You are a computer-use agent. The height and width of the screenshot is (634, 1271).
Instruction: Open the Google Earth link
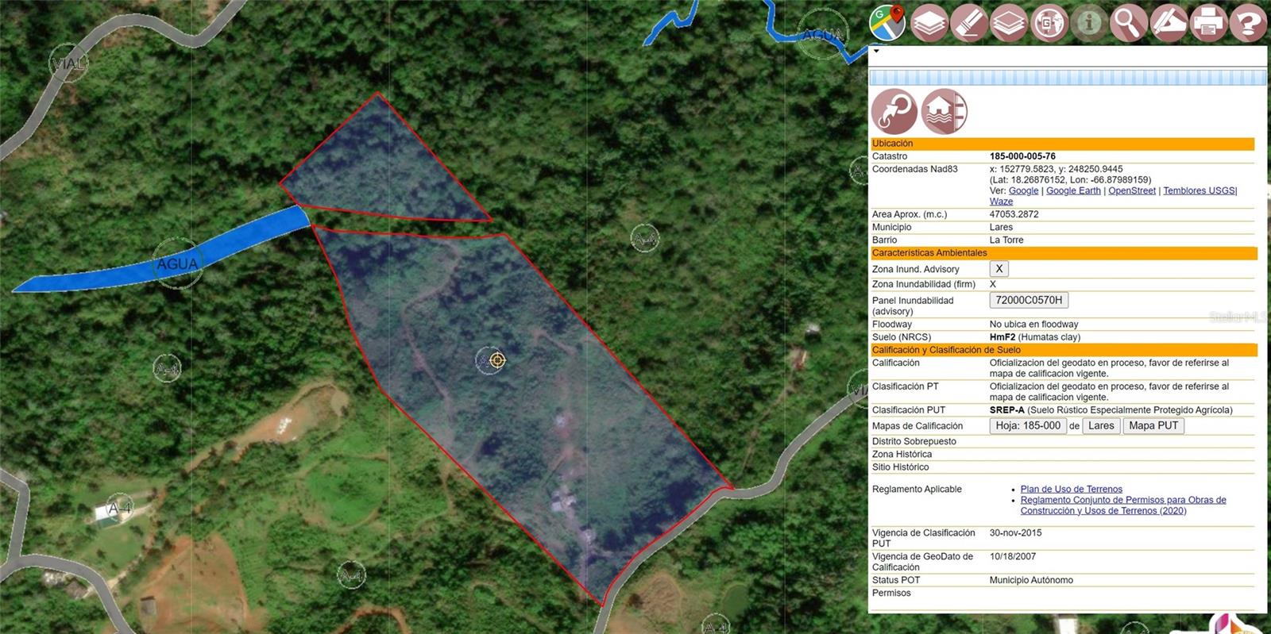click(x=1073, y=190)
